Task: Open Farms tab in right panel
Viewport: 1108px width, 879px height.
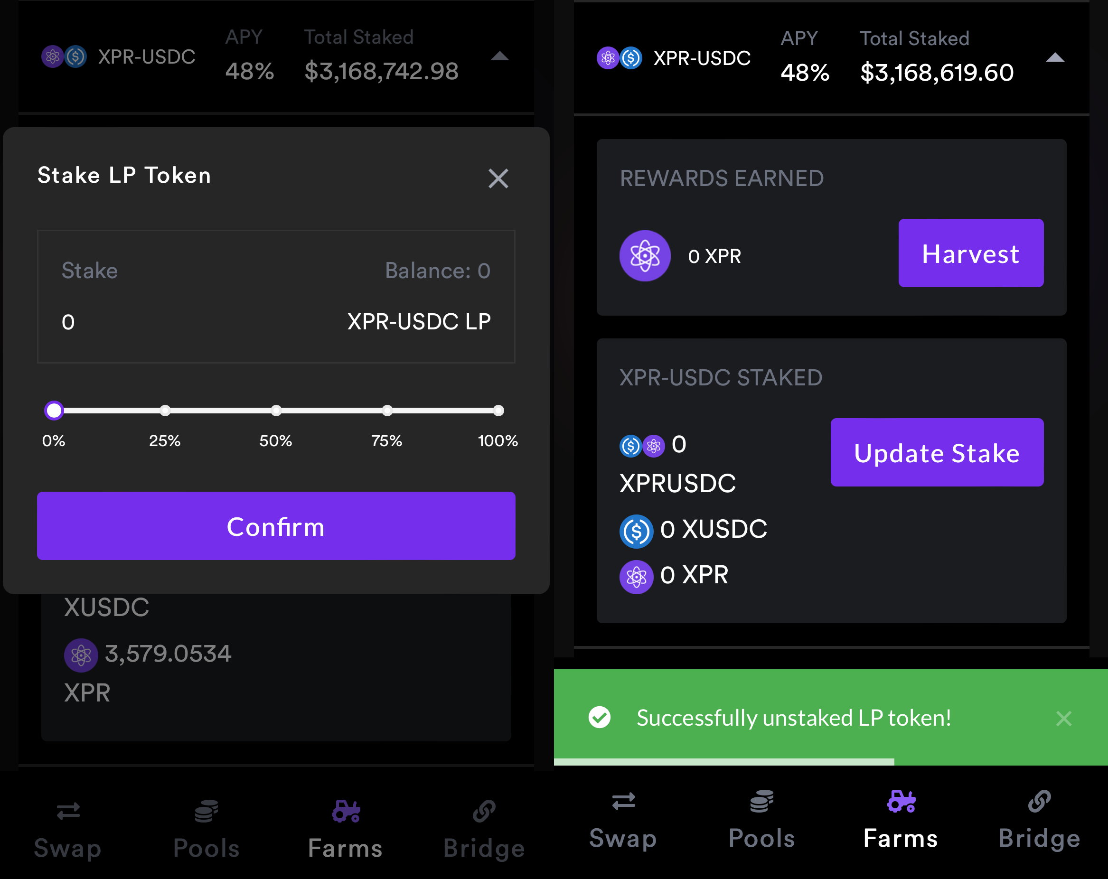Action: click(x=901, y=820)
